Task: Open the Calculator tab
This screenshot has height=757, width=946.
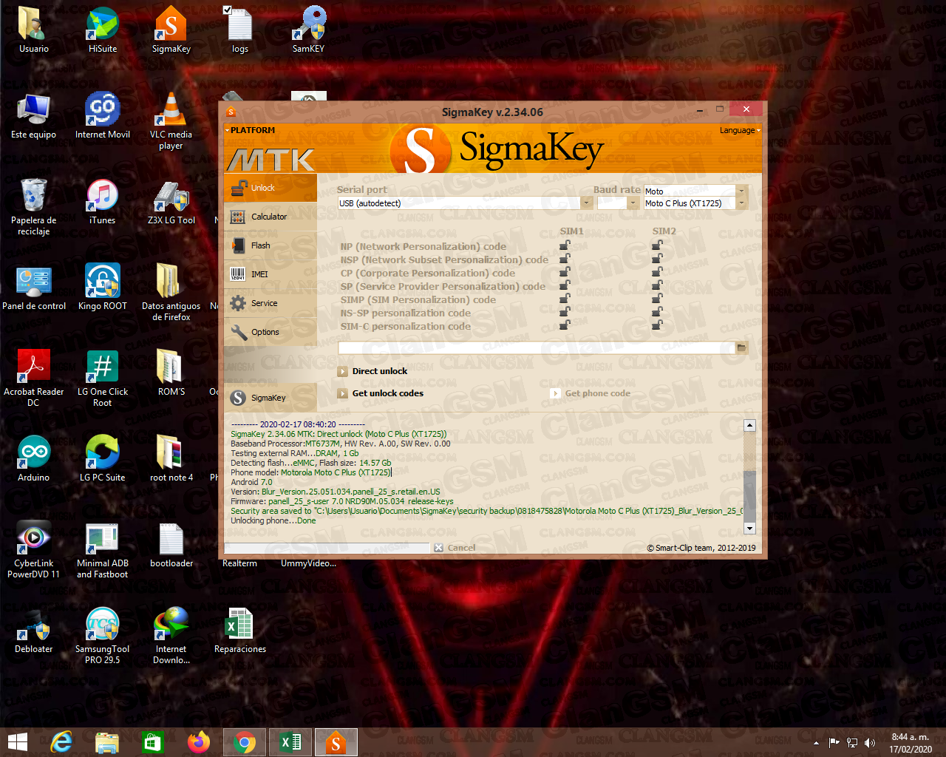Action: [270, 217]
